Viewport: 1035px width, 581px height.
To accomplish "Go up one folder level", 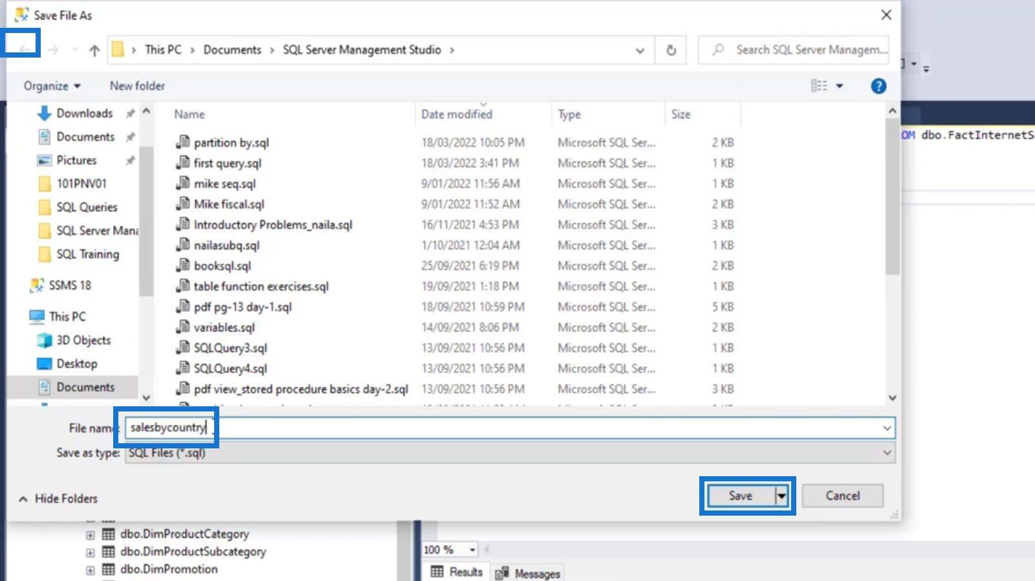I will pyautogui.click(x=94, y=50).
